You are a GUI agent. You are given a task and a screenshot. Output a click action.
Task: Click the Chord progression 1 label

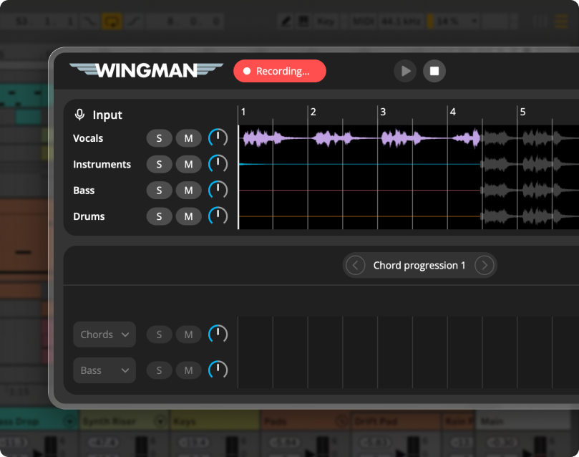[x=419, y=265]
